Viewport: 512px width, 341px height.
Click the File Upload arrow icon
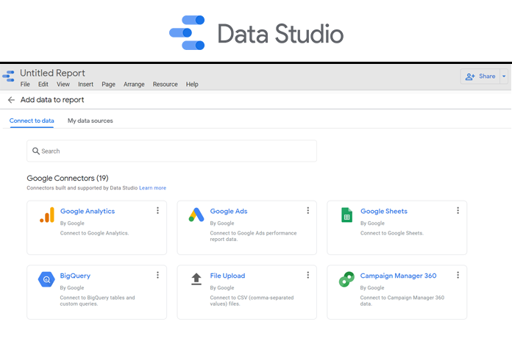[x=196, y=279]
